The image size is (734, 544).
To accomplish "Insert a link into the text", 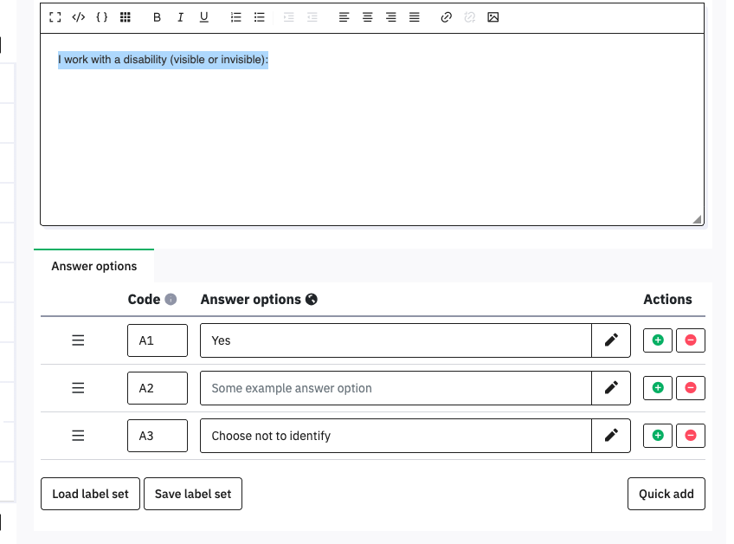I will point(447,17).
